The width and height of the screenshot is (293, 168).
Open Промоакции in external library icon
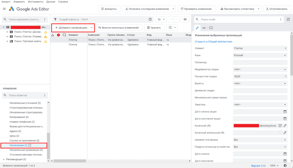[30, 145]
